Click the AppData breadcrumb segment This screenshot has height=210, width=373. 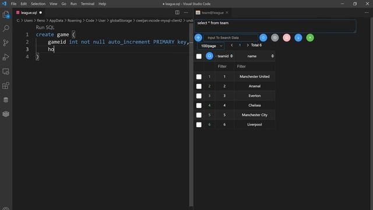tap(56, 20)
